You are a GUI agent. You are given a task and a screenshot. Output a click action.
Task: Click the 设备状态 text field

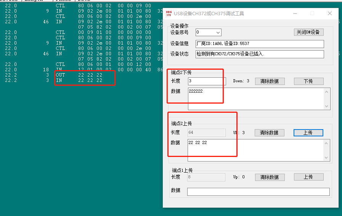[x=259, y=54]
